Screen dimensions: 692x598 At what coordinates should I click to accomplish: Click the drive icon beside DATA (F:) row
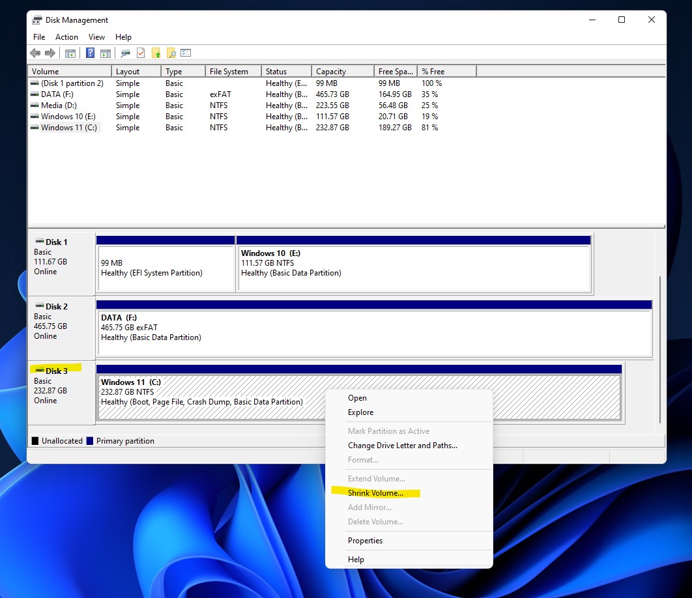click(x=35, y=94)
